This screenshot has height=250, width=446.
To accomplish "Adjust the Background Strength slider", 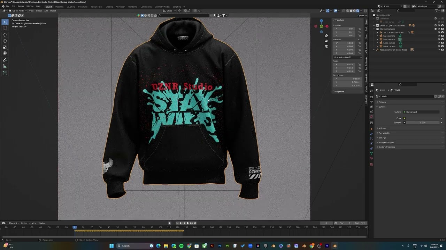I will tap(422, 123).
